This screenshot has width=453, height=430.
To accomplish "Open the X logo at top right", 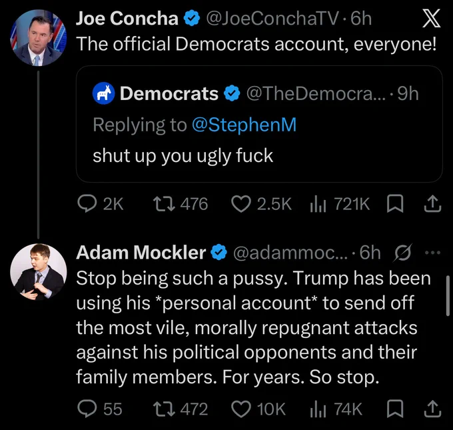I will 431,18.
